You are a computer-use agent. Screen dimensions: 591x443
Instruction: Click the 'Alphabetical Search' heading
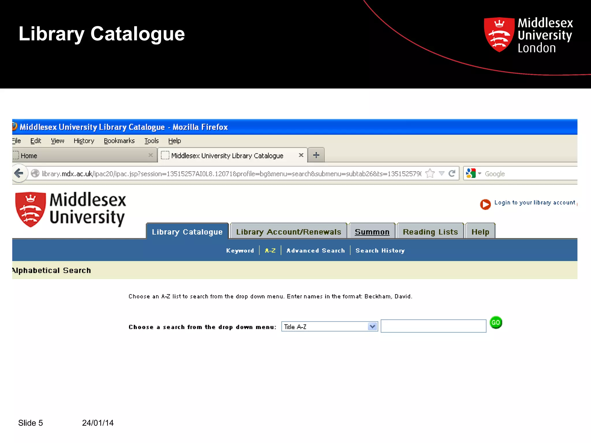coord(52,270)
